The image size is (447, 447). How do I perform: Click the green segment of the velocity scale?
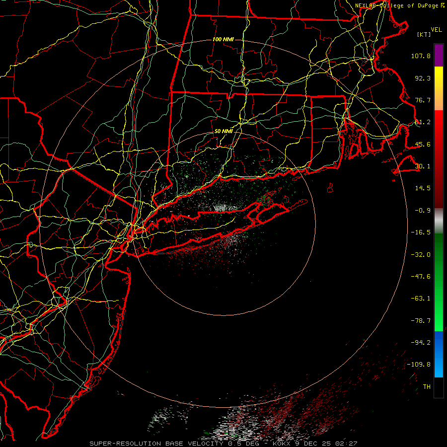(x=439, y=282)
